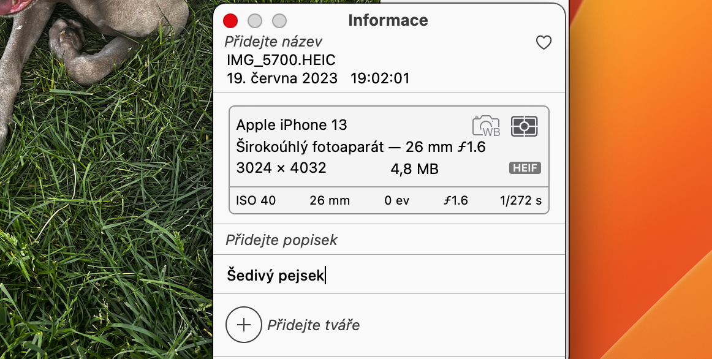The width and height of the screenshot is (712, 359).
Task: Minimize the Informace window
Action: [255, 21]
